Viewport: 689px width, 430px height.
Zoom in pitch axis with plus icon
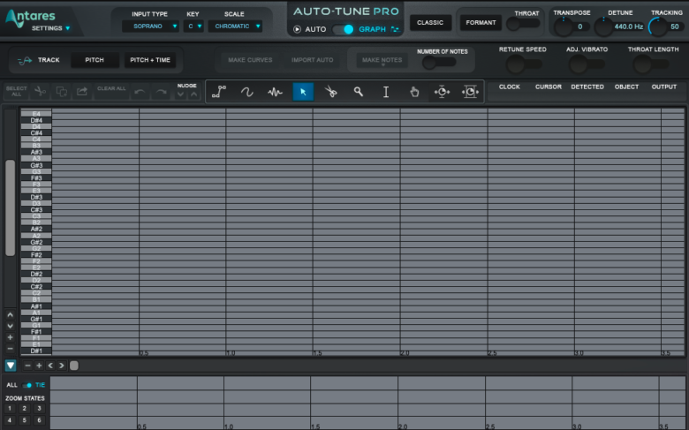(10, 337)
